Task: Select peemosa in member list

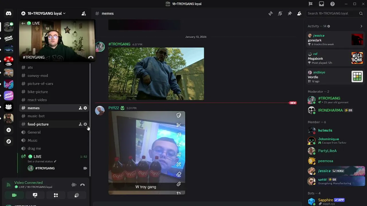Action: 335,161
